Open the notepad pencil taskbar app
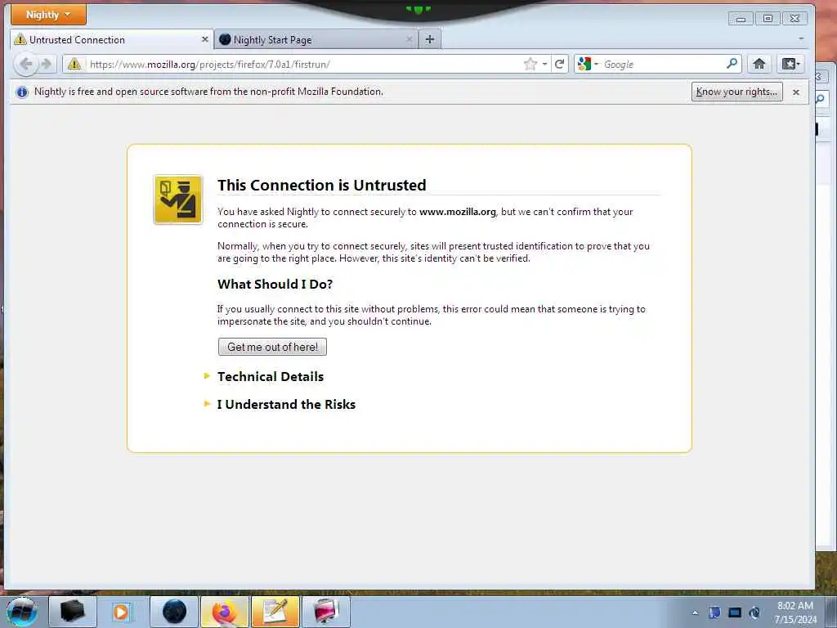Screen dimensions: 837x628 click(275, 612)
